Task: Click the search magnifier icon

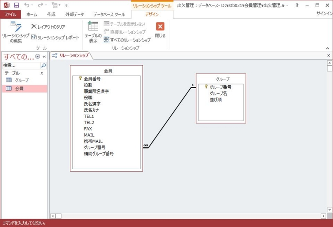Action: click(x=44, y=66)
